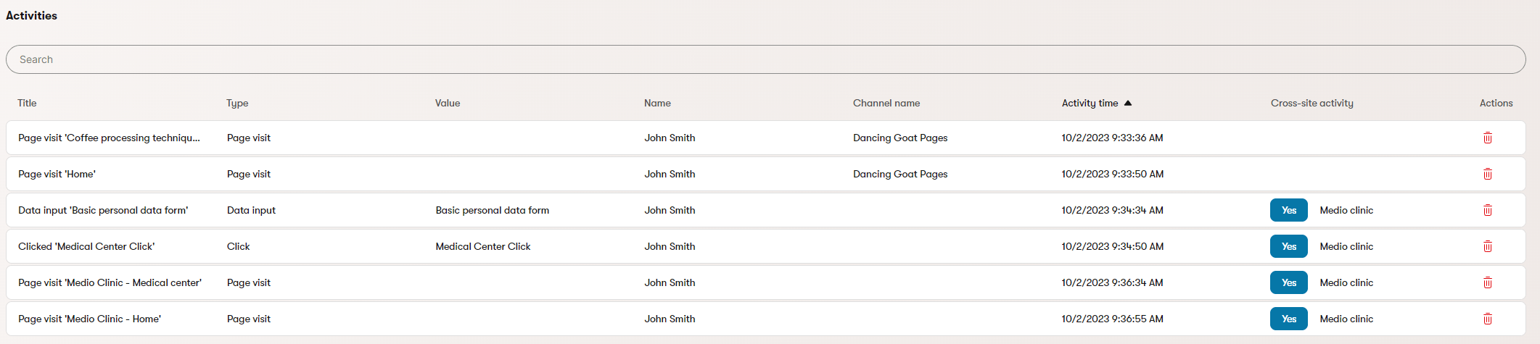Delete the 'Basic personal data form' activity

1487,210
